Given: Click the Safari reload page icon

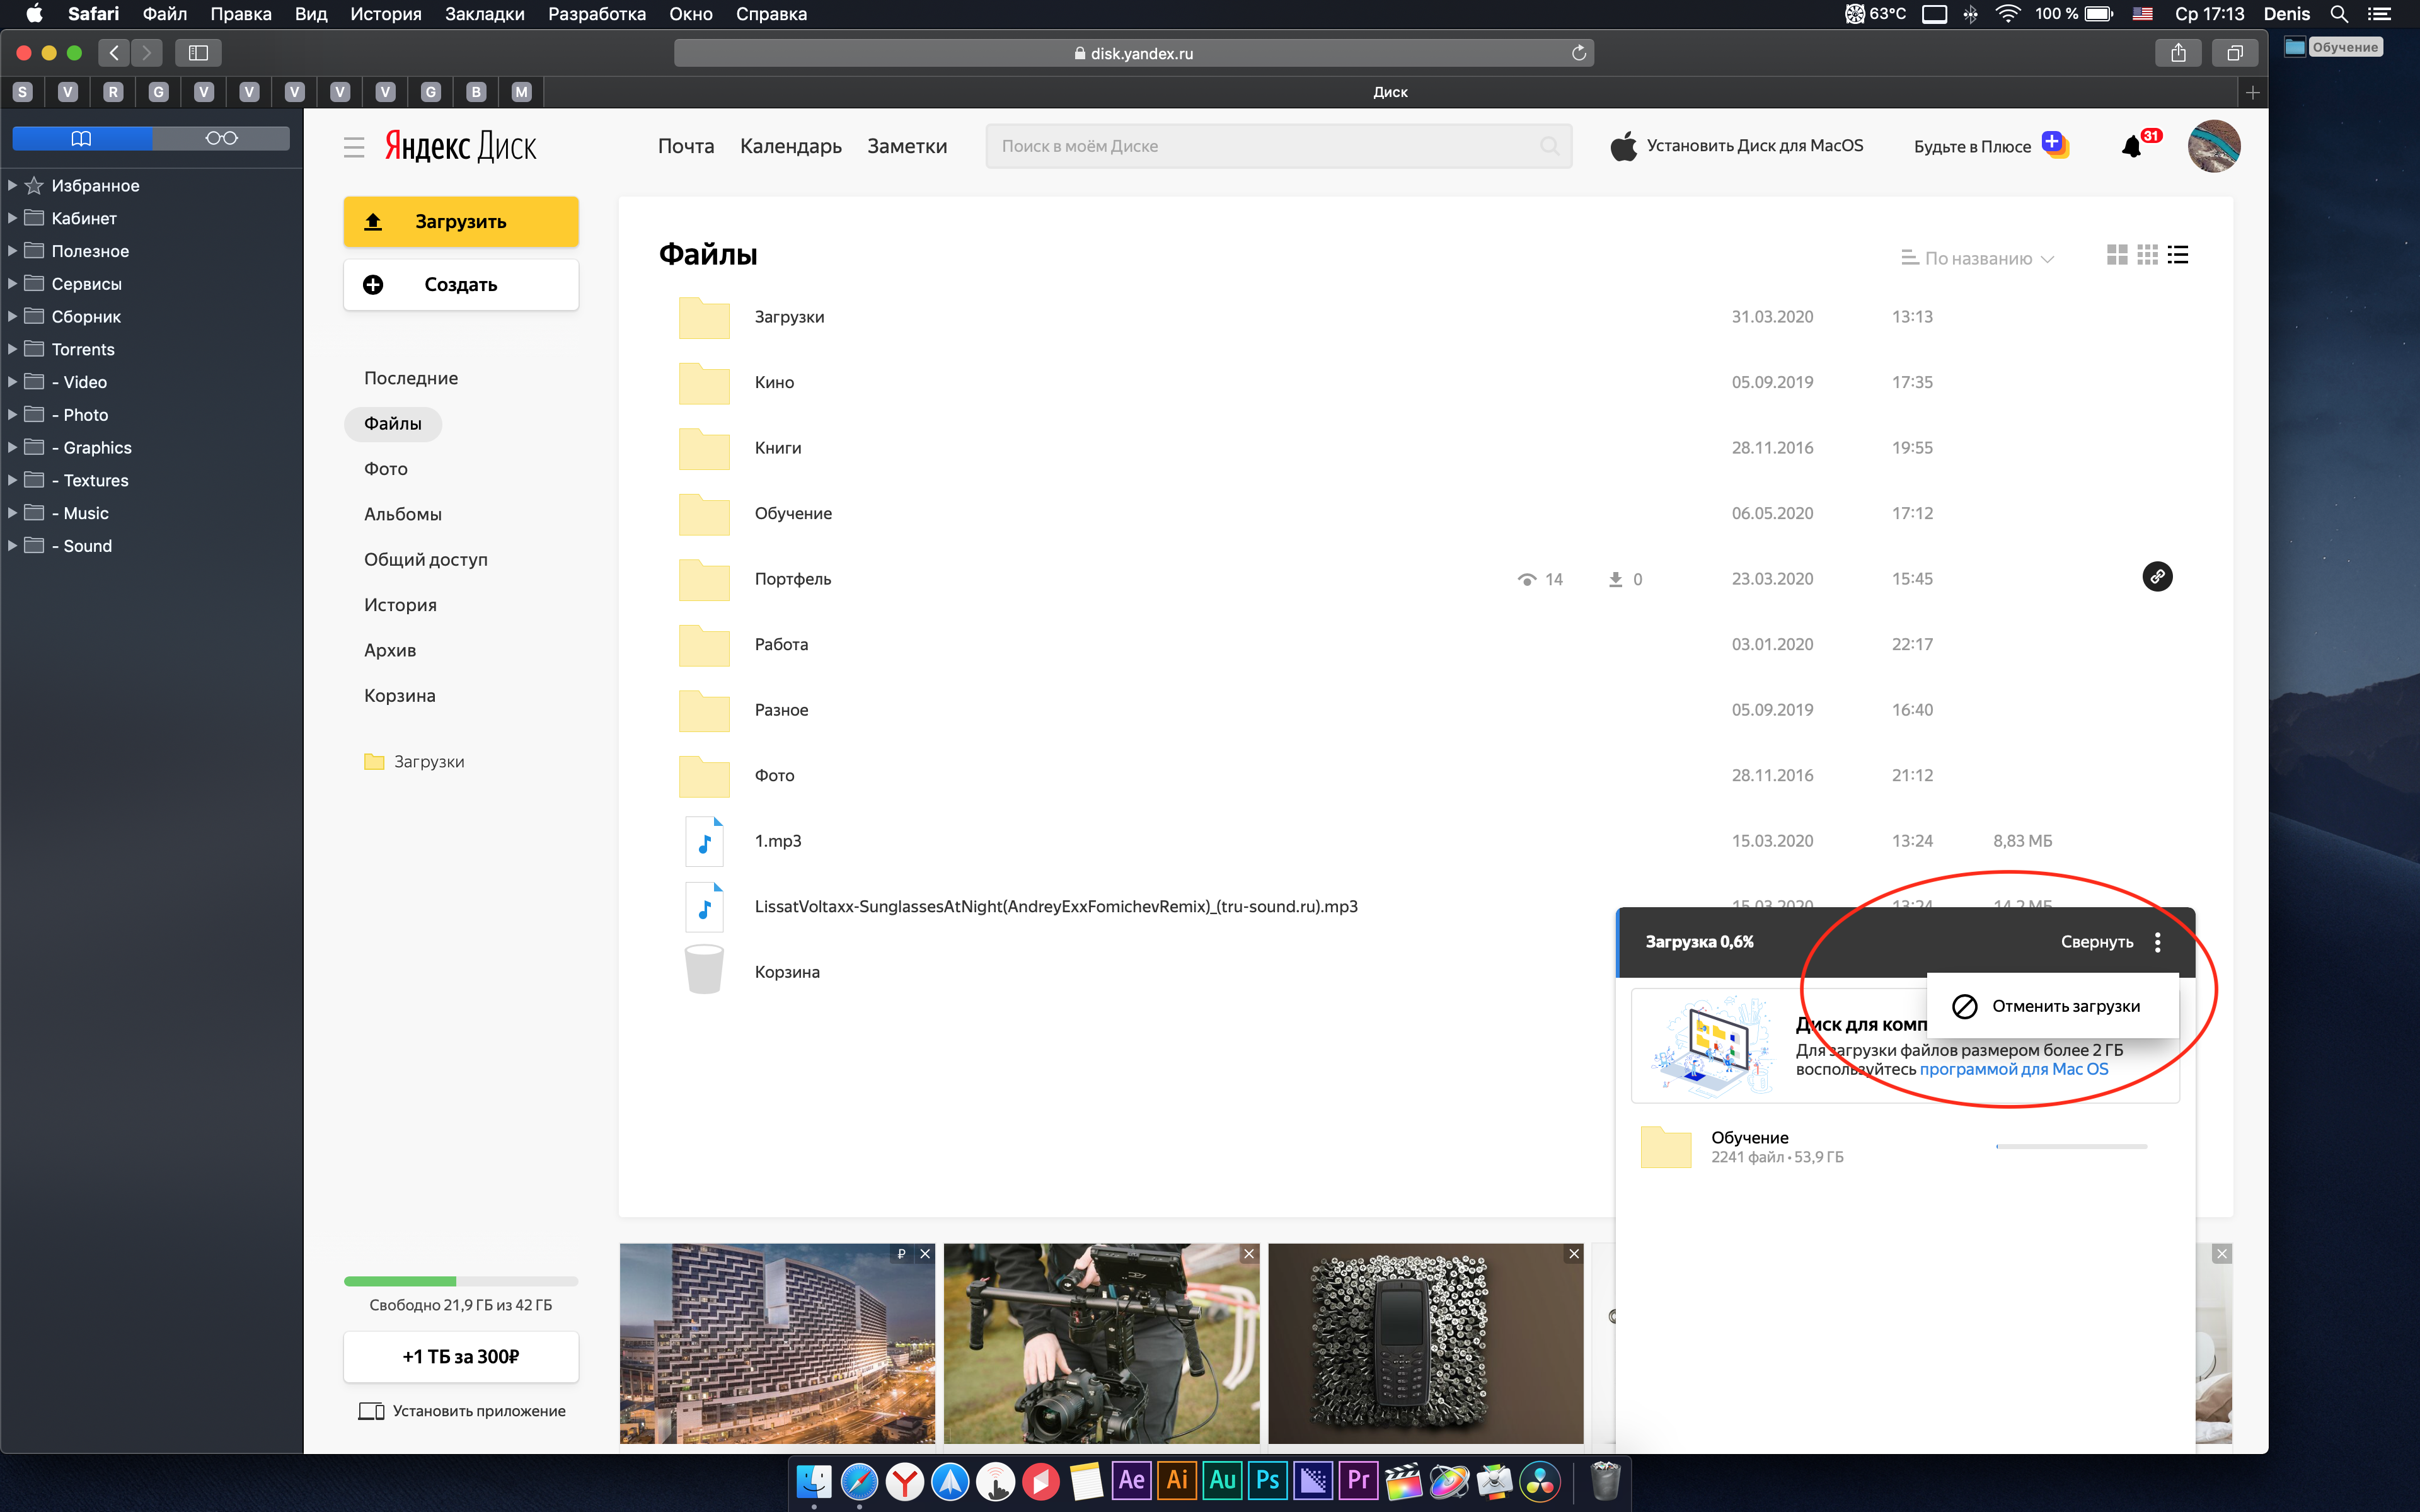Looking at the screenshot, I should pyautogui.click(x=1579, y=53).
